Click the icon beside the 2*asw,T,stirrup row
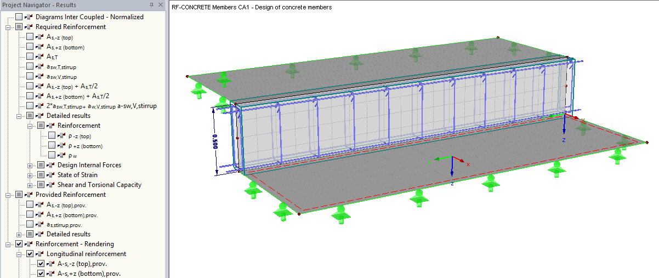 40,106
